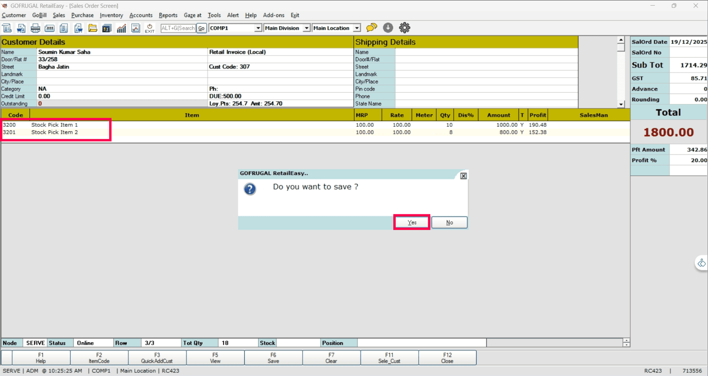
Task: Click the page with shopping cart icon
Action: point(78,28)
